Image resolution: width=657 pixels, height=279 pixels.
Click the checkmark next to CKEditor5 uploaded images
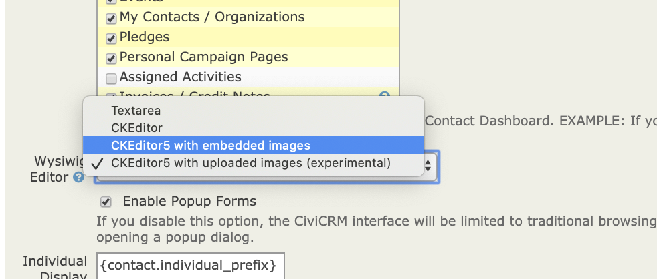point(97,163)
